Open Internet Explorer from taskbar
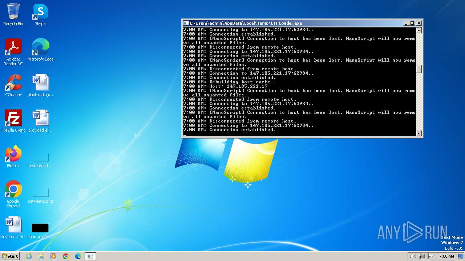The image size is (465, 261). point(29,256)
